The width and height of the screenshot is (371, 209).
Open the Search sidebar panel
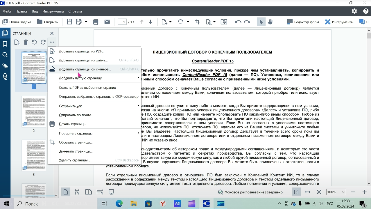5,55
